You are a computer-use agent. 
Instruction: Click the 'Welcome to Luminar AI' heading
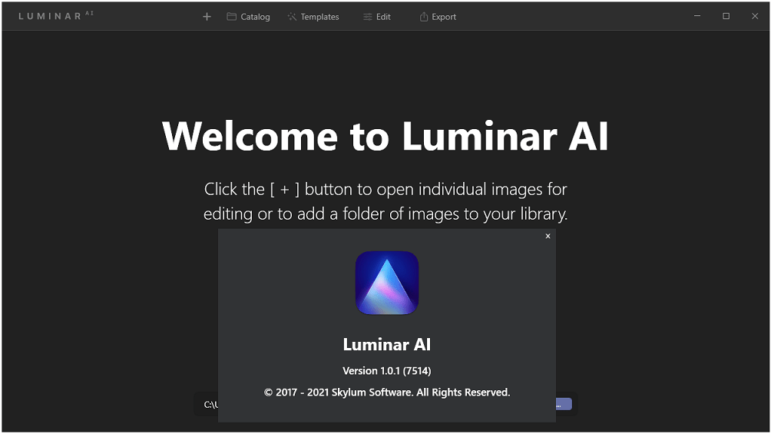[385, 136]
